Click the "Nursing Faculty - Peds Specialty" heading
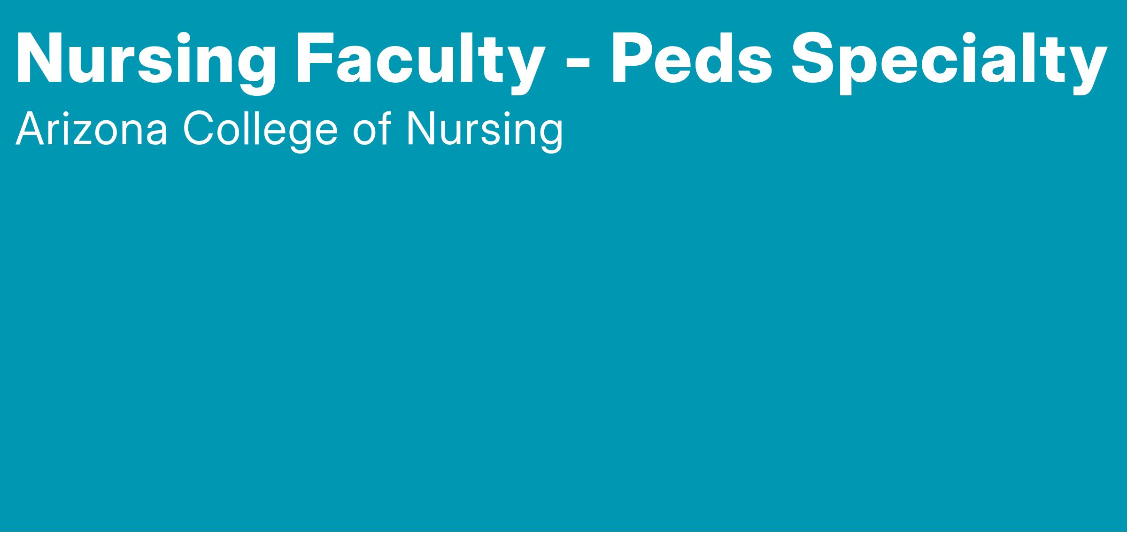The width and height of the screenshot is (1127, 551). pyautogui.click(x=561, y=60)
